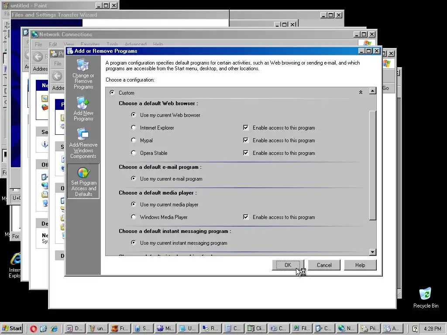Toggle Enable access for Opera Stable
This screenshot has width=447, height=335.
point(246,153)
